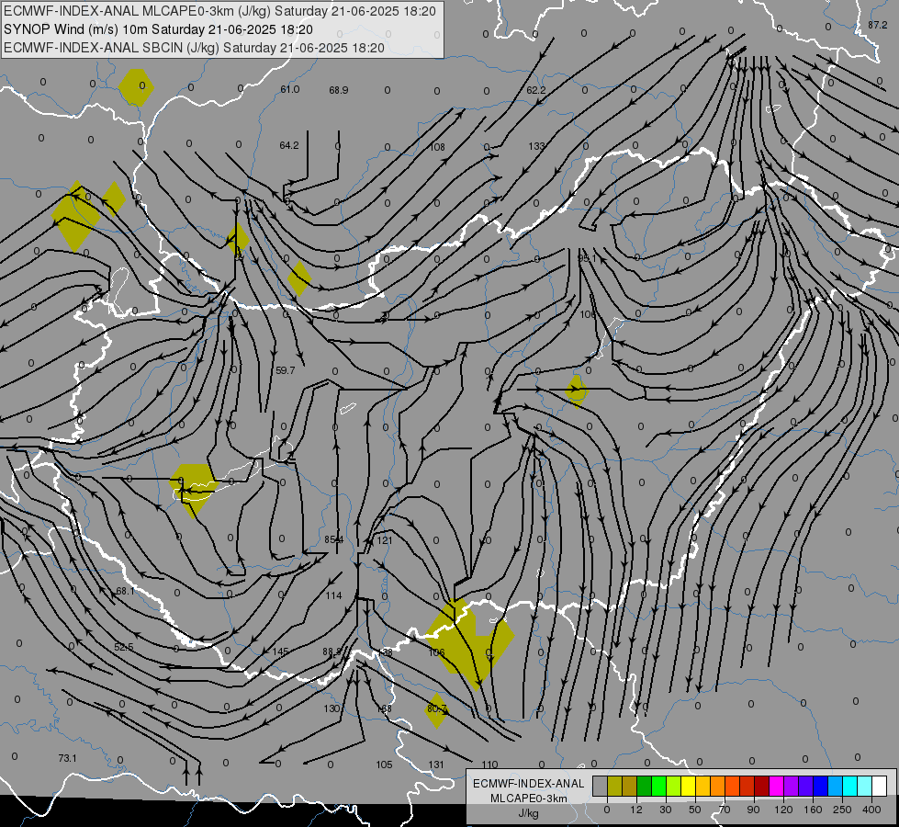Click the '160' legend scale label
The width and height of the screenshot is (899, 827).
(813, 810)
